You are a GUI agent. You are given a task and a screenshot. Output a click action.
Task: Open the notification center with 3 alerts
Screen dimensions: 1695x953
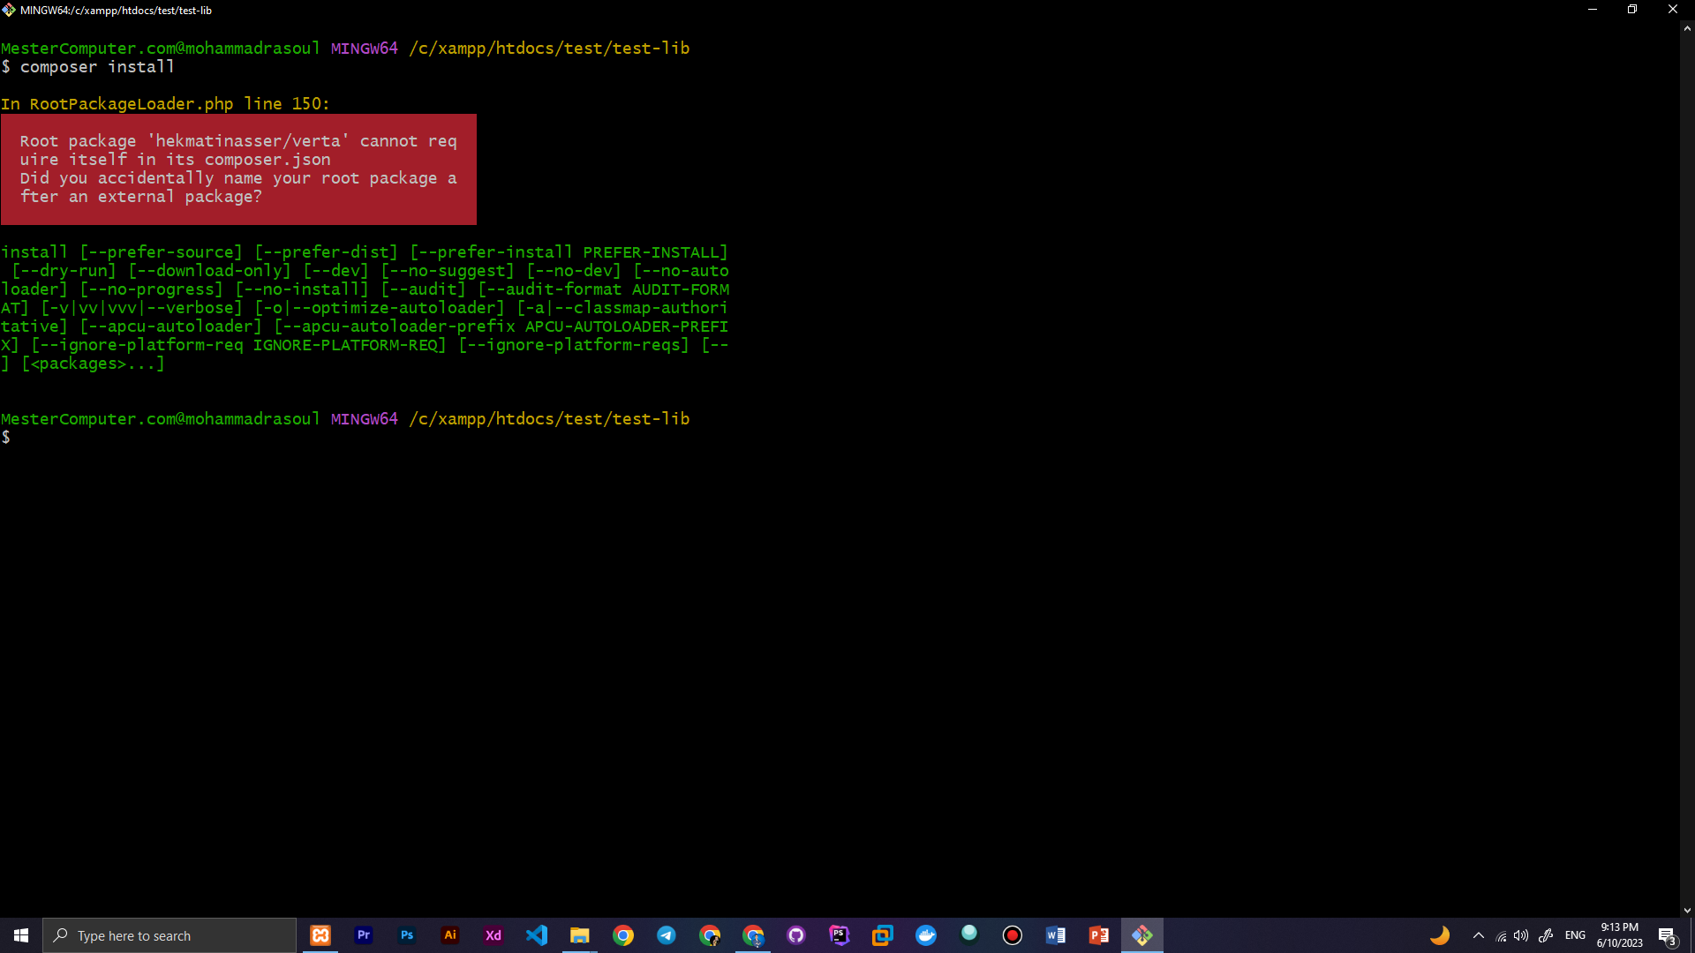1668,936
